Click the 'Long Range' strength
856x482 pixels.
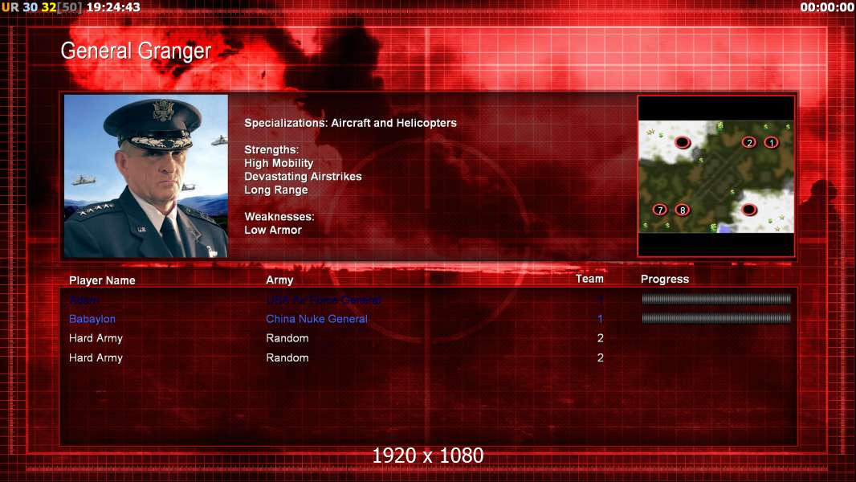click(275, 190)
